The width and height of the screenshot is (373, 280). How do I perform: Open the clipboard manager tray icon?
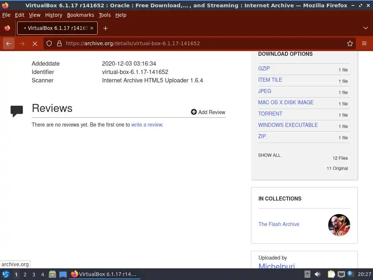click(331, 274)
